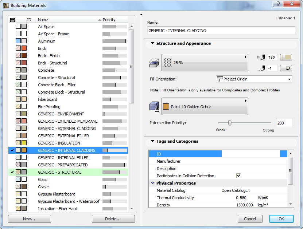Select the Concrete - Structural material row
The height and width of the screenshot is (229, 303).
(69, 77)
